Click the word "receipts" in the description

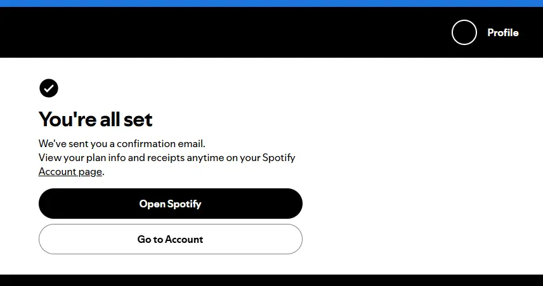[x=166, y=157]
